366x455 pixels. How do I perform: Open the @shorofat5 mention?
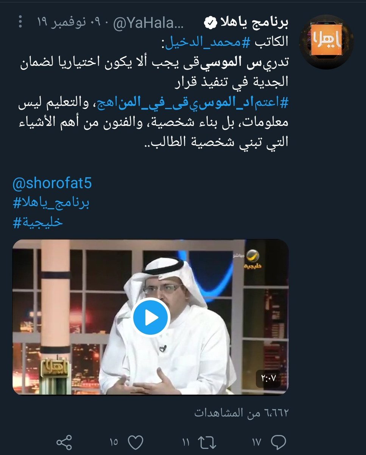pos(52,184)
